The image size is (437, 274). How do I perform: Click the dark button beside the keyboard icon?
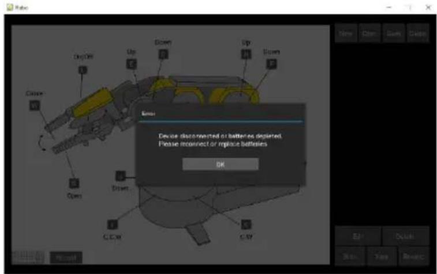pyautogui.click(x=65, y=257)
